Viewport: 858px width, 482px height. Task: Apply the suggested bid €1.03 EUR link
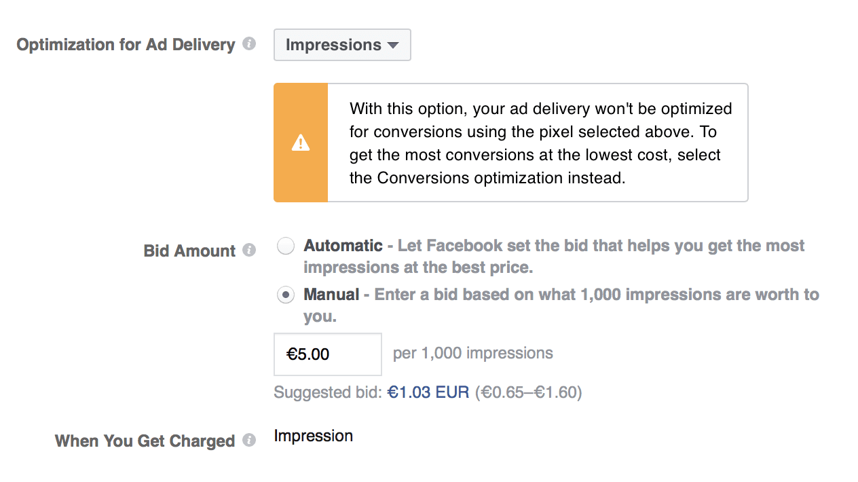click(428, 392)
